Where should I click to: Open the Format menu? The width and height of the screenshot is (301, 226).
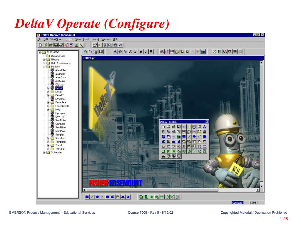[96, 39]
